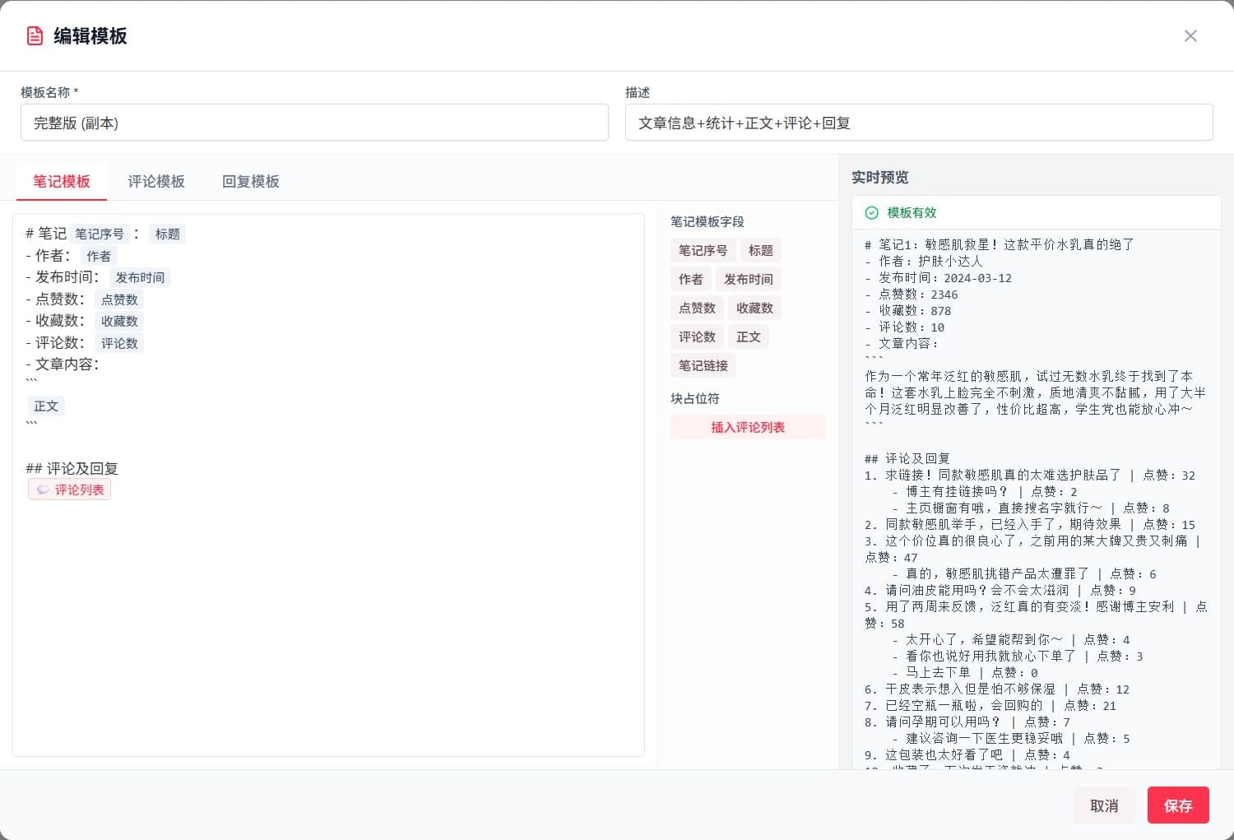Insert the 评论数 field from the field list
Image resolution: width=1234 pixels, height=840 pixels.
pos(697,336)
